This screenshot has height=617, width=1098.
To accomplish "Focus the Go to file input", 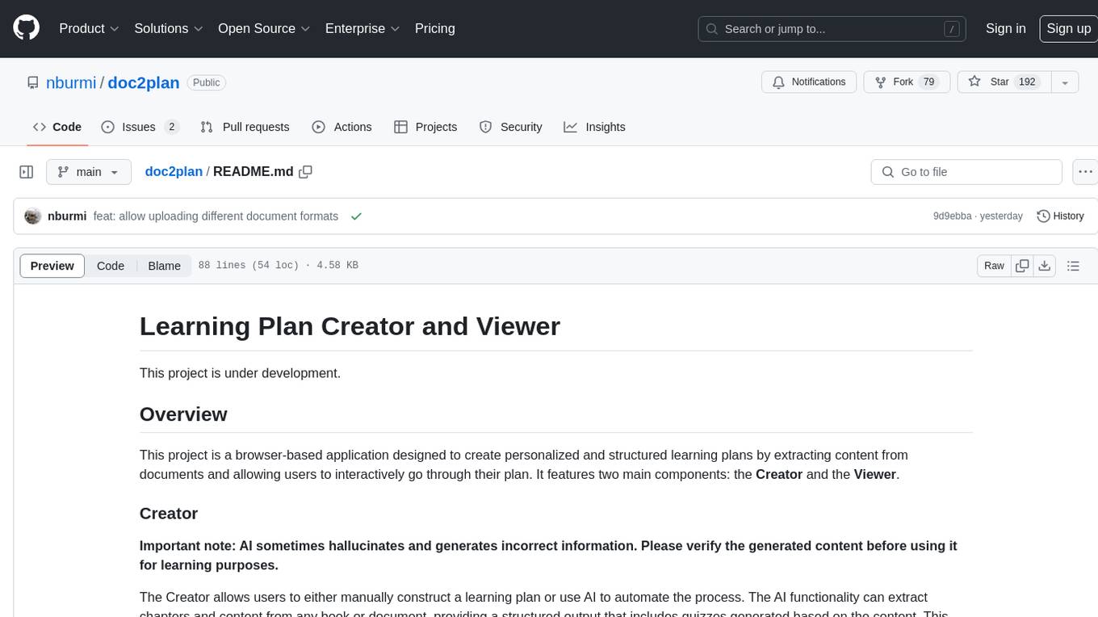I will click(966, 172).
